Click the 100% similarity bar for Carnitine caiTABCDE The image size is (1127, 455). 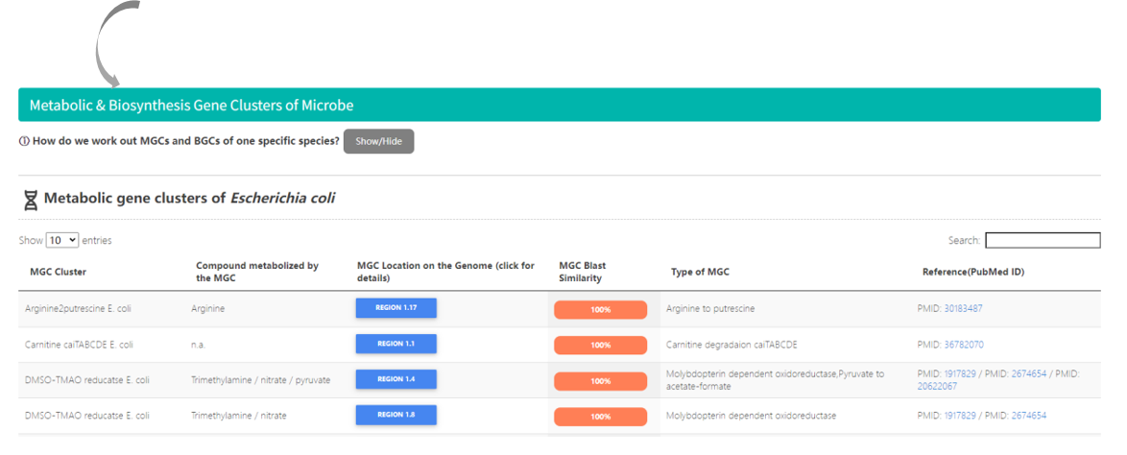[600, 346]
